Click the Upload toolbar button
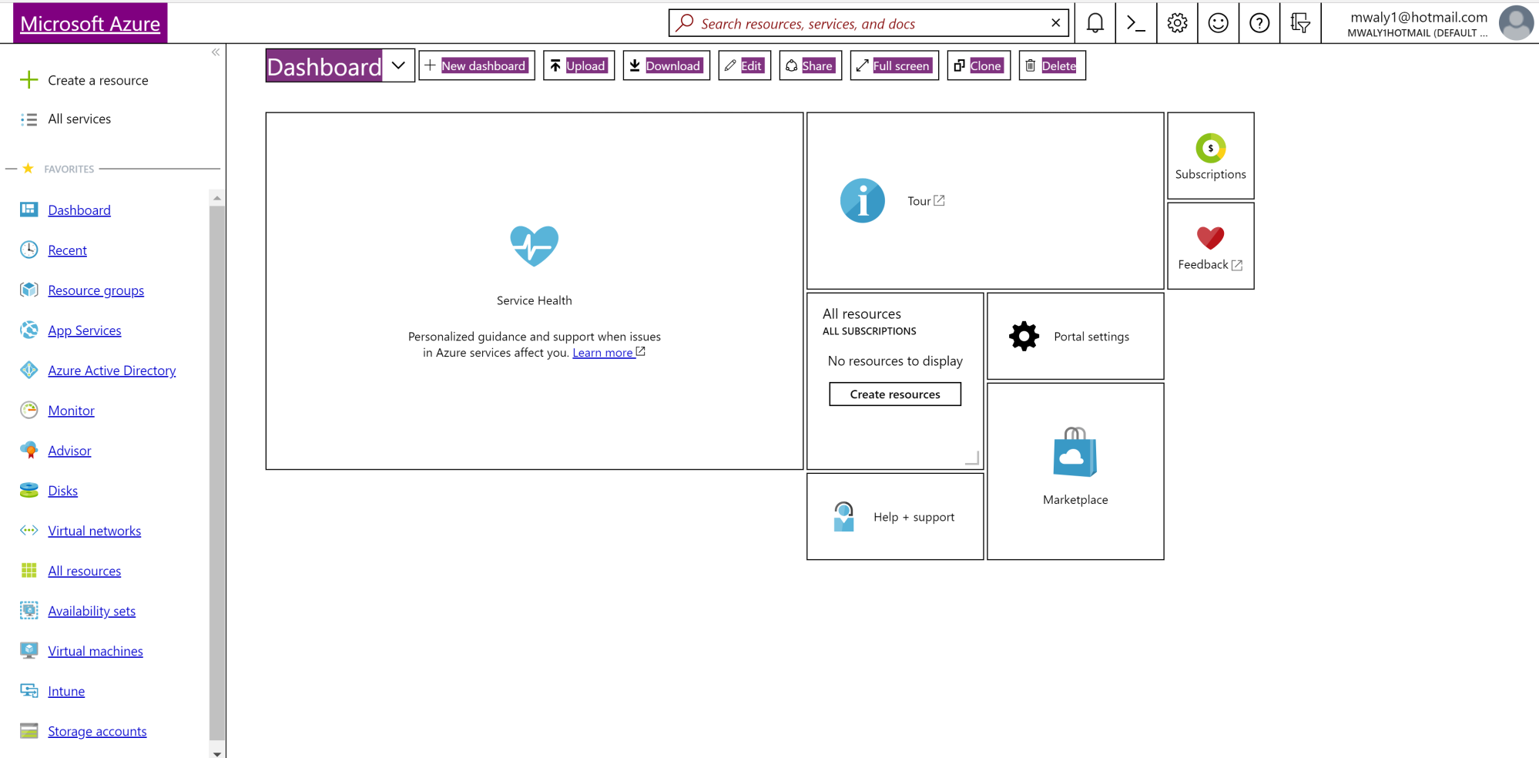Viewport: 1539px width, 758px height. (578, 65)
